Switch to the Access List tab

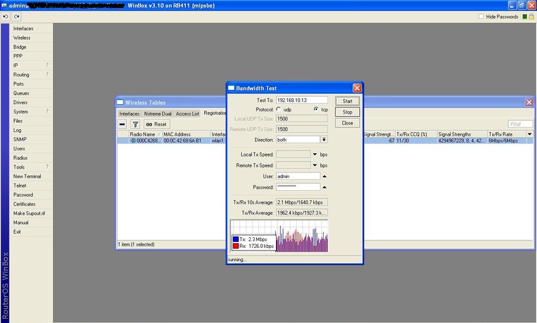[187, 113]
